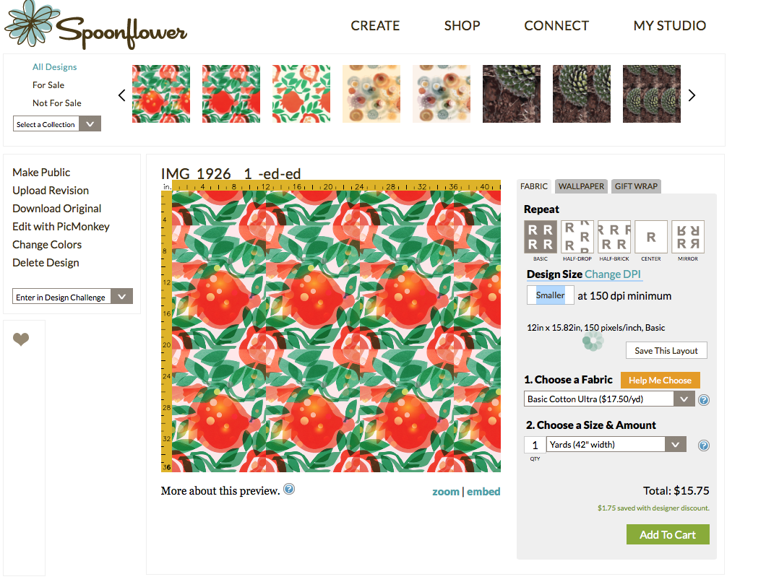766x582 pixels.
Task: Toggle the Smaller design size option
Action: (x=550, y=295)
